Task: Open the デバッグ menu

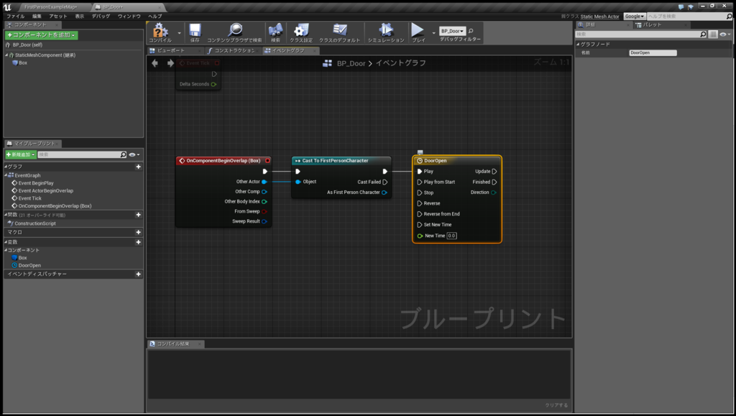Action: pyautogui.click(x=101, y=17)
